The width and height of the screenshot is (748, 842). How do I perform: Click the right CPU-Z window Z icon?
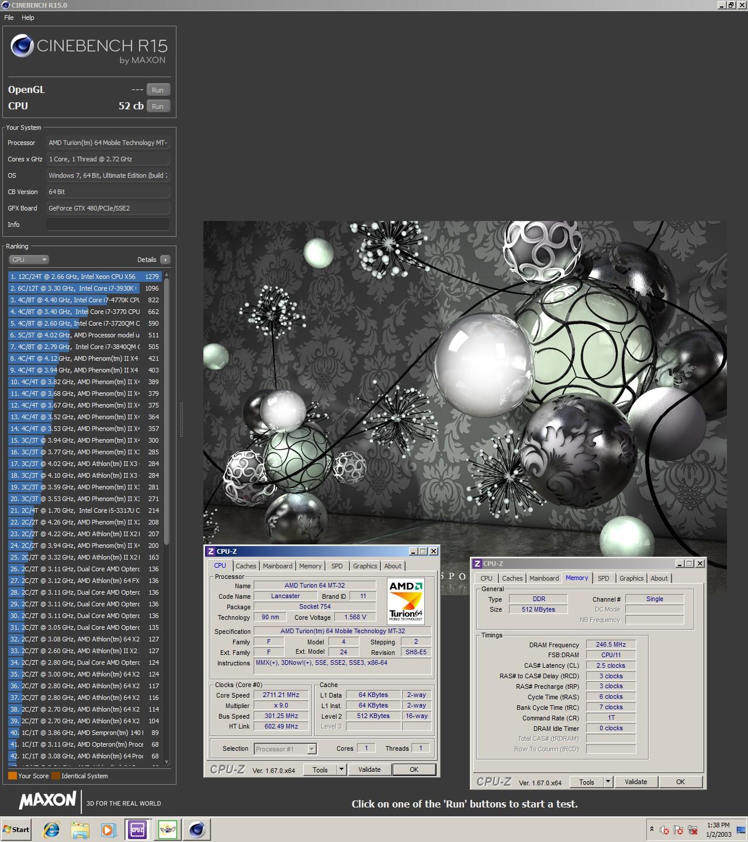pyautogui.click(x=477, y=564)
